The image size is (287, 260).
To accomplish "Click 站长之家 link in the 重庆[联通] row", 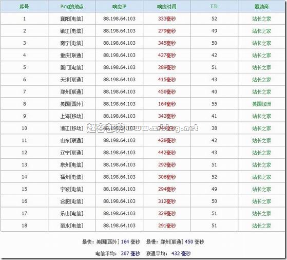I will [261, 55].
